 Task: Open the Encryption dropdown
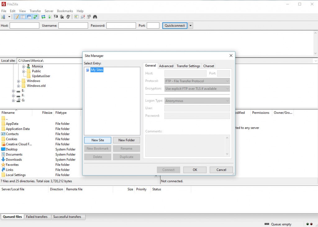(x=197, y=89)
